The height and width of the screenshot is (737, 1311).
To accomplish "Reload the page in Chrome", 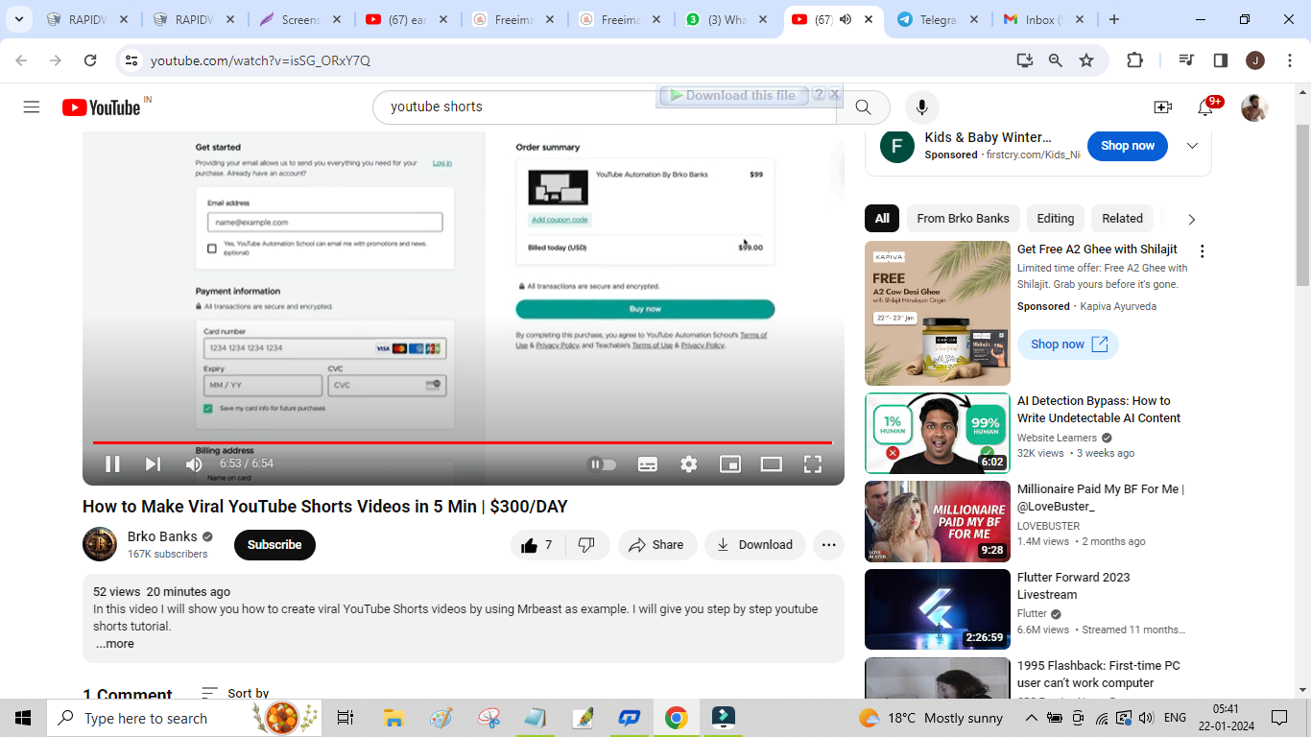I will click(x=90, y=60).
